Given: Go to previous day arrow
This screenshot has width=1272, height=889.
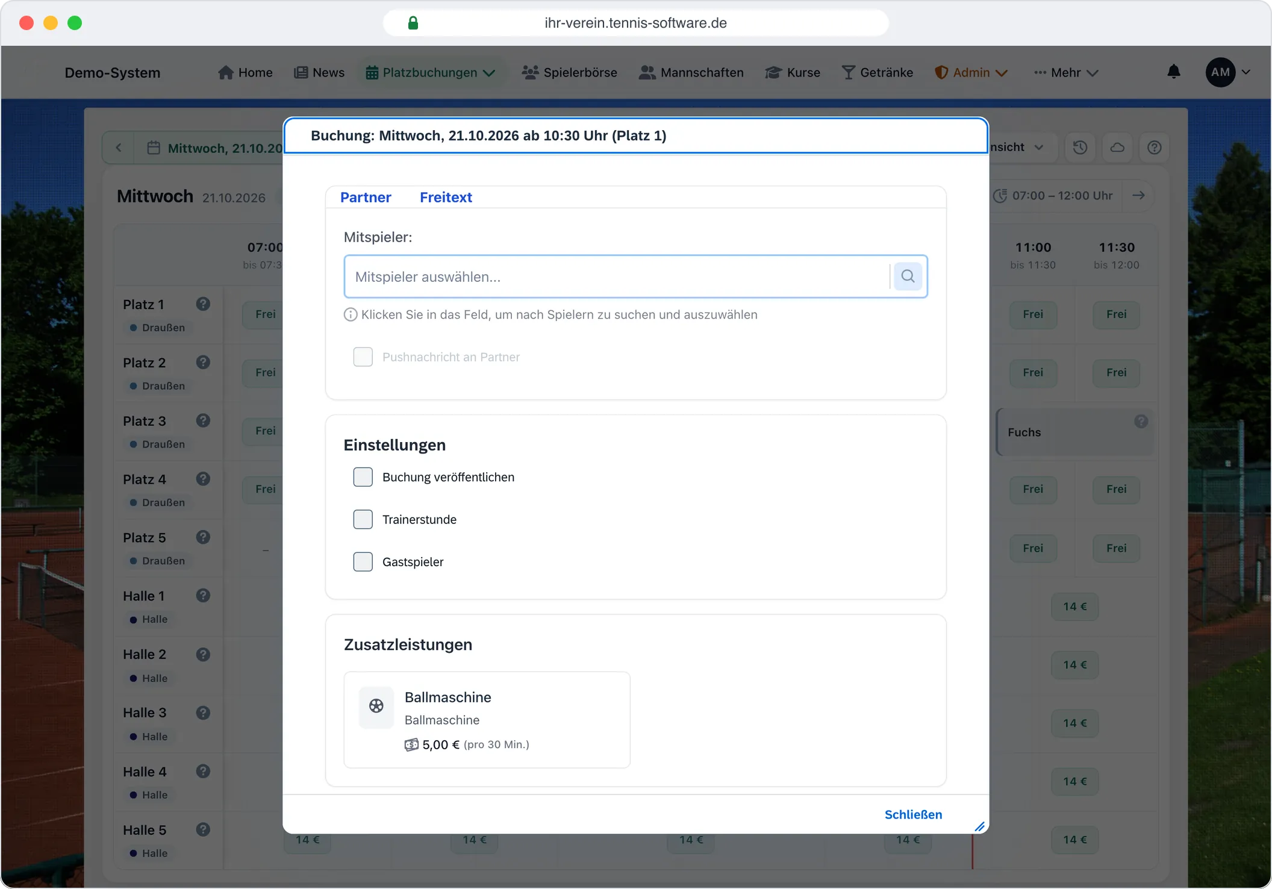Looking at the screenshot, I should coord(119,148).
